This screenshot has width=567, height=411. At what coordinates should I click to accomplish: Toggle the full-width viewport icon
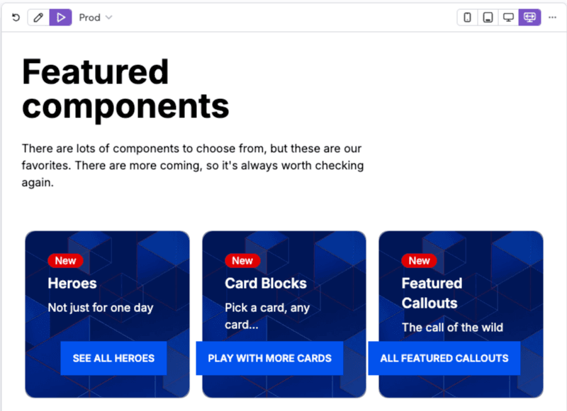pyautogui.click(x=529, y=17)
